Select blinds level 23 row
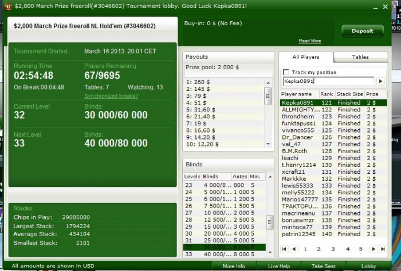Screen dimensions: 401x271 tap(225, 185)
